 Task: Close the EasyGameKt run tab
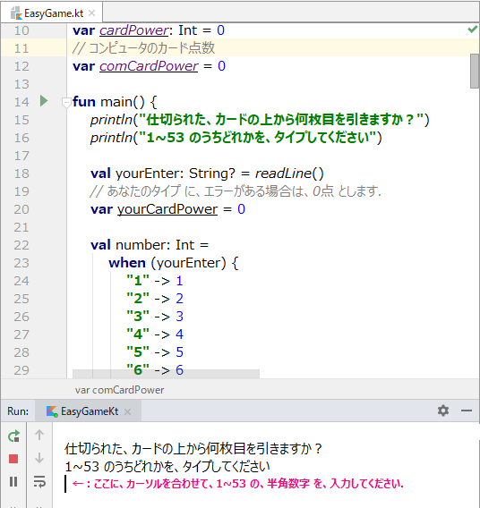point(128,411)
